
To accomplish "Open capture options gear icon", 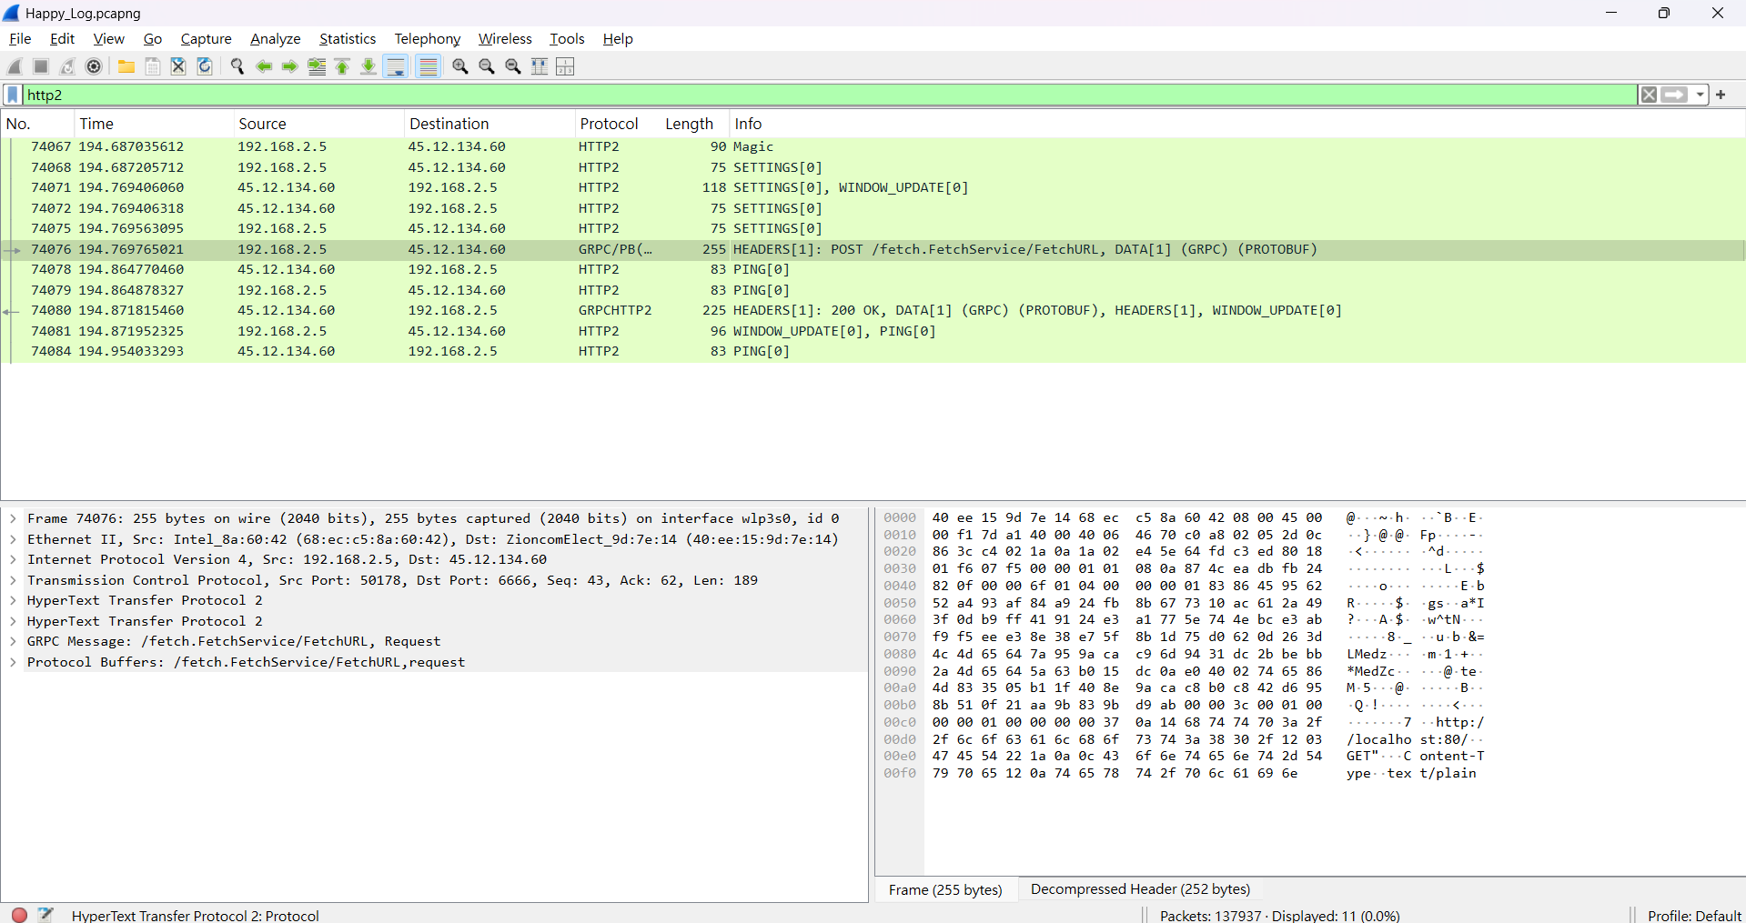I will pos(94,66).
